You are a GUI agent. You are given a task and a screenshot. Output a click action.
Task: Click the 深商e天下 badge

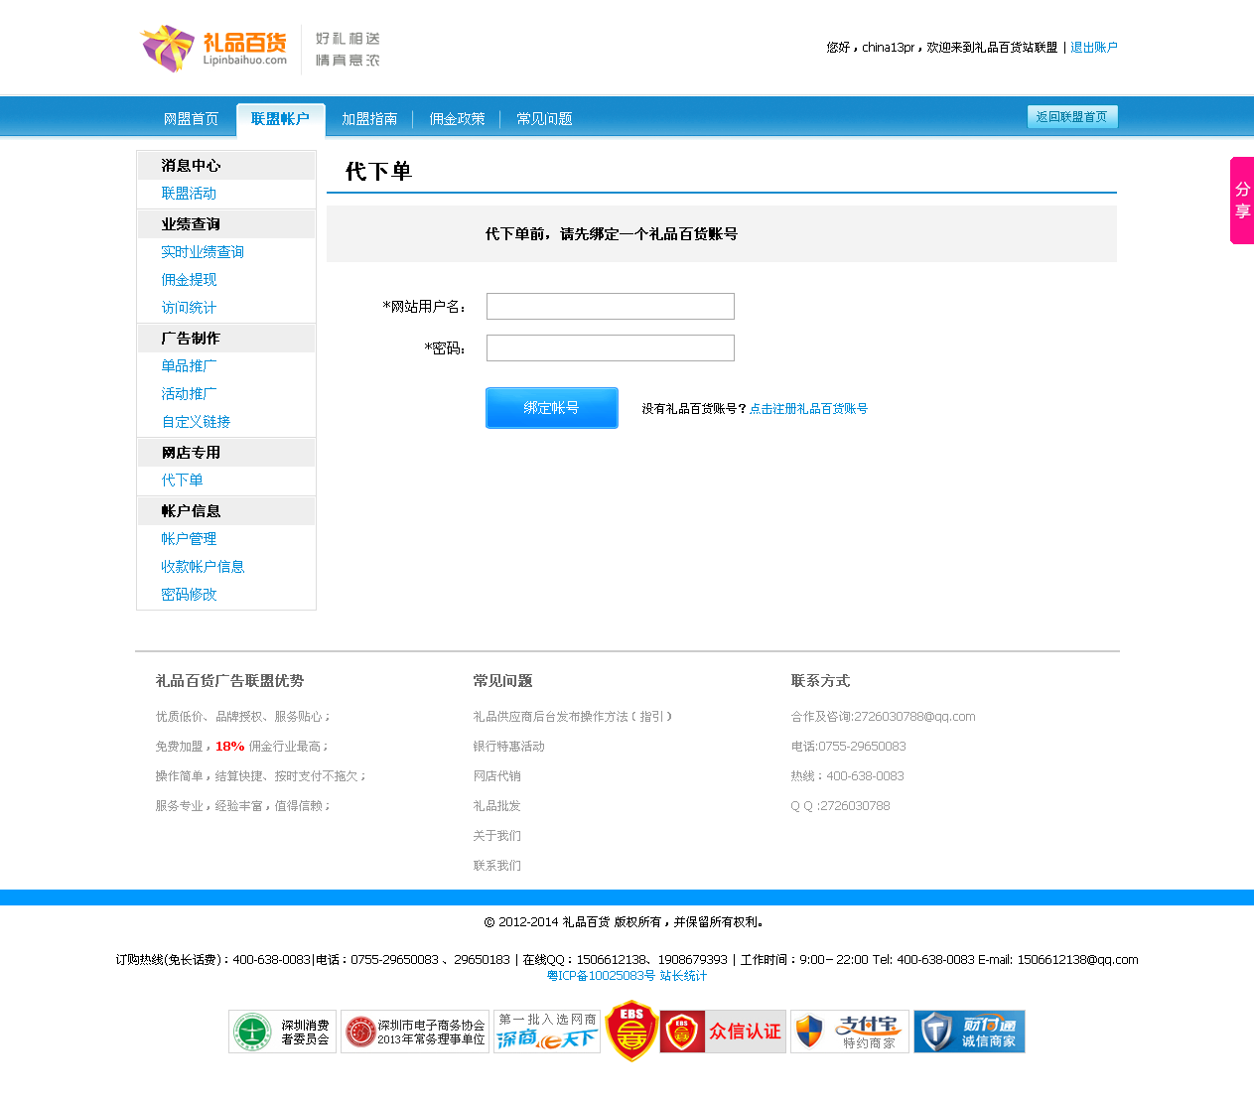547,1032
